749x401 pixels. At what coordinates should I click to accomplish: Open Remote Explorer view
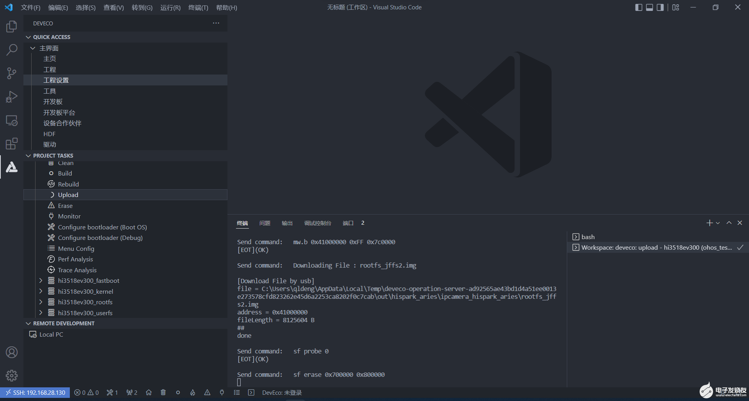pos(12,120)
